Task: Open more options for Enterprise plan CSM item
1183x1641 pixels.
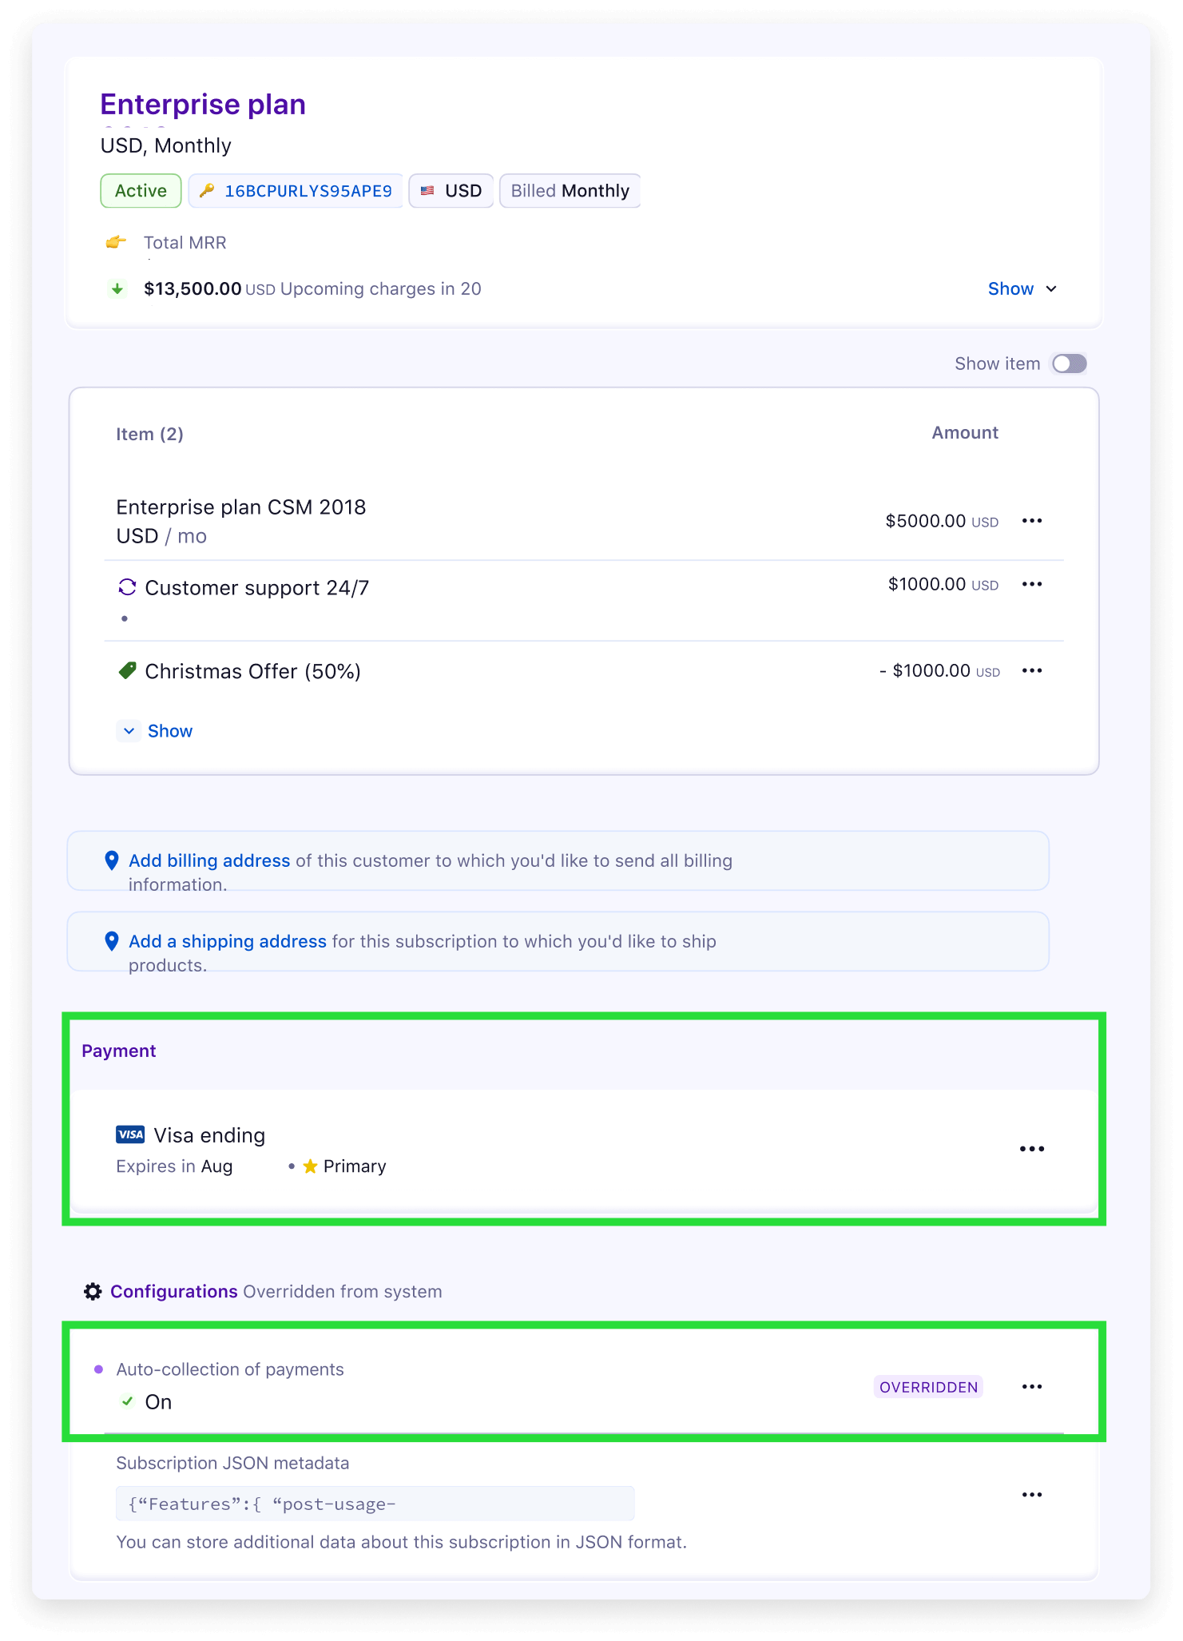Action: point(1032,521)
